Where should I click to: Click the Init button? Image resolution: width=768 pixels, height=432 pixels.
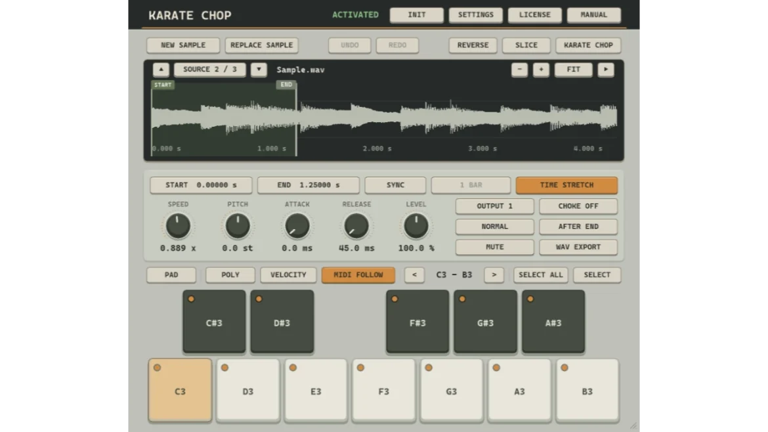point(417,14)
